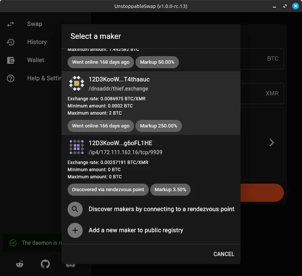
Task: Click the Went online 166 days ago chip
Action: [101, 126]
